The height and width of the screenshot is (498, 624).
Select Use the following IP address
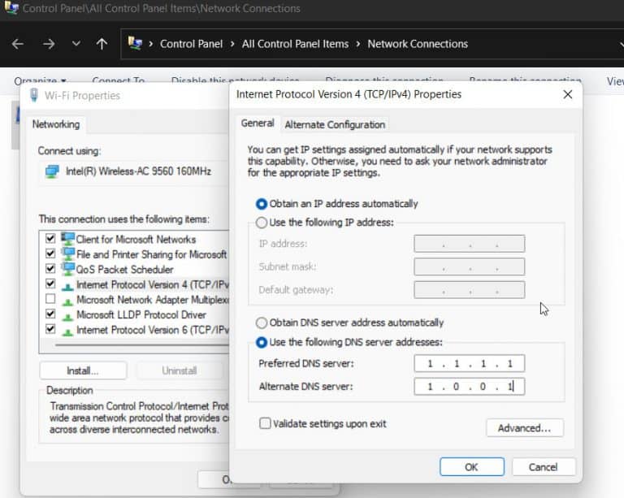(x=262, y=223)
